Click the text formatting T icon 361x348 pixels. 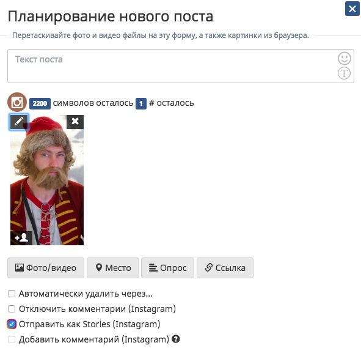click(x=344, y=73)
